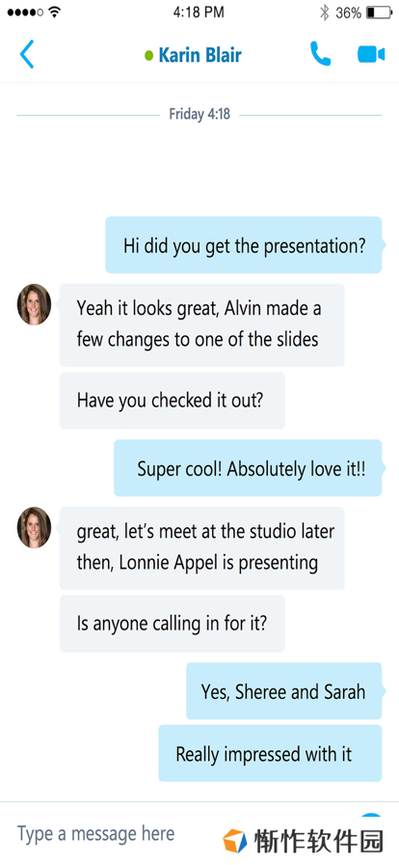The height and width of the screenshot is (865, 399).
Task: Select the 'Have you checked it out?' message
Action: (172, 400)
